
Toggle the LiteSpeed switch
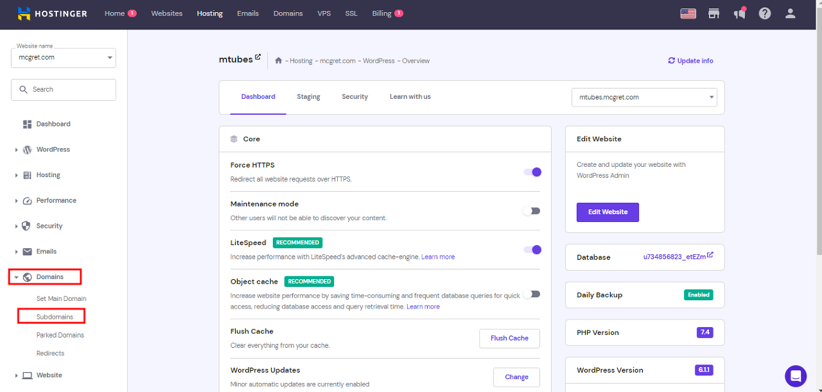pos(532,250)
